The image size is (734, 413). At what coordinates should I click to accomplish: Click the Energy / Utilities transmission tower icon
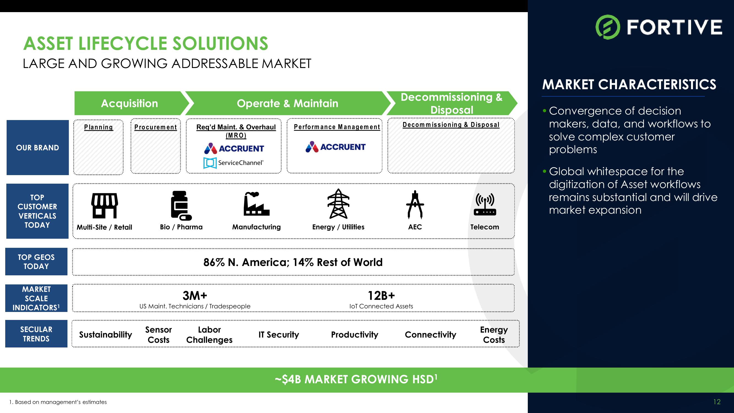[338, 203]
